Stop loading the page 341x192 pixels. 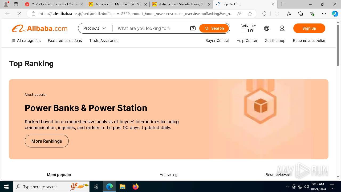[x=19, y=14]
